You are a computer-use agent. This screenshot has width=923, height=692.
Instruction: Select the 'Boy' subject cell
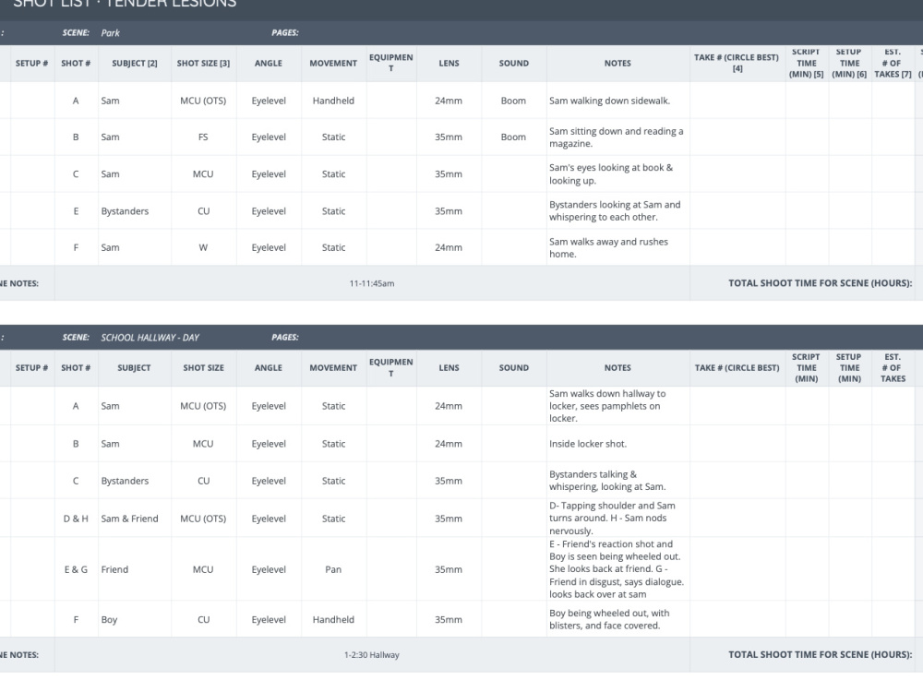pyautogui.click(x=109, y=620)
